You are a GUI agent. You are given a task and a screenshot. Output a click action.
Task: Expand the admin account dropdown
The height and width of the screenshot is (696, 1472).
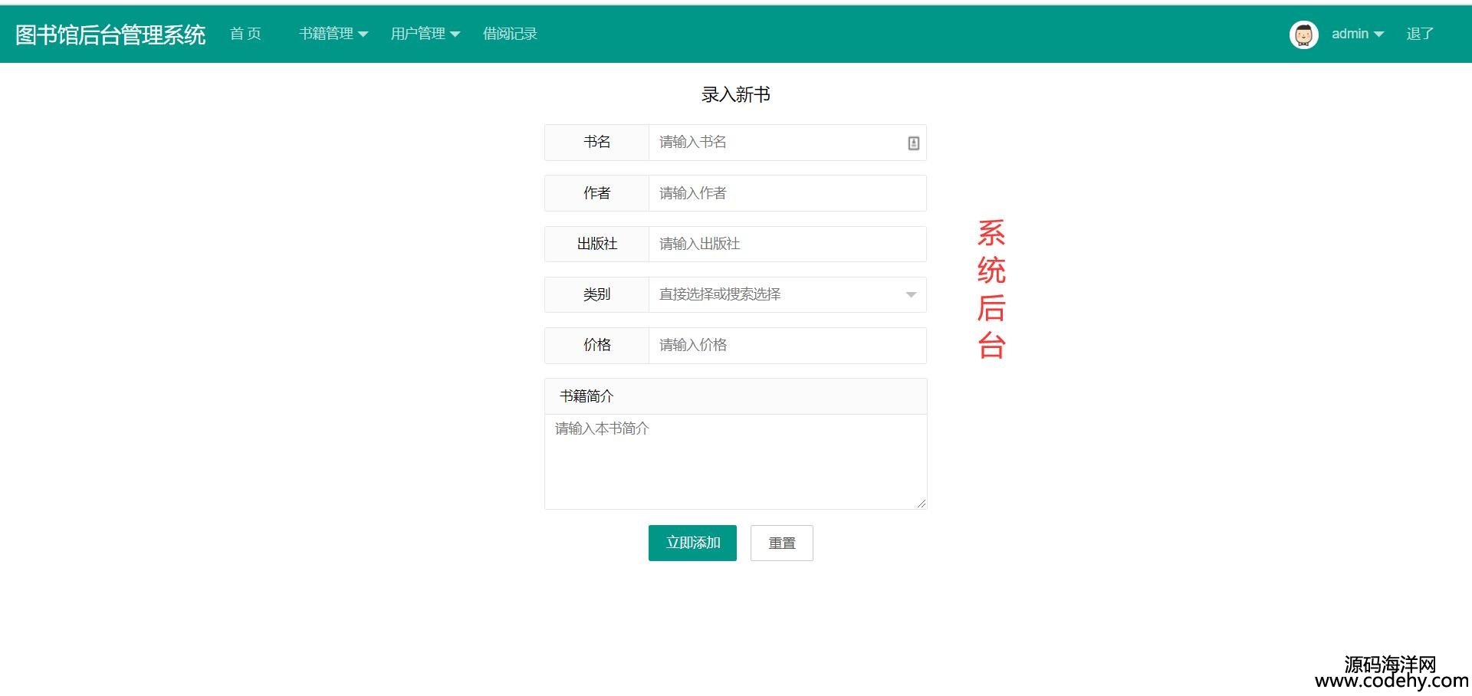pyautogui.click(x=1358, y=34)
